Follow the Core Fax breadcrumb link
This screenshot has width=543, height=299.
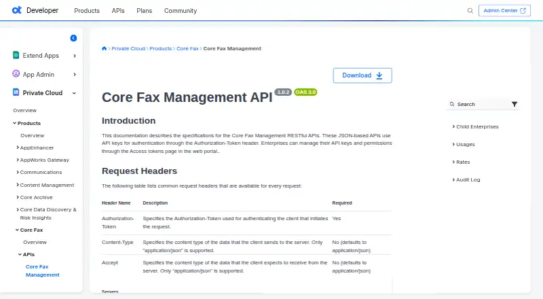point(188,48)
